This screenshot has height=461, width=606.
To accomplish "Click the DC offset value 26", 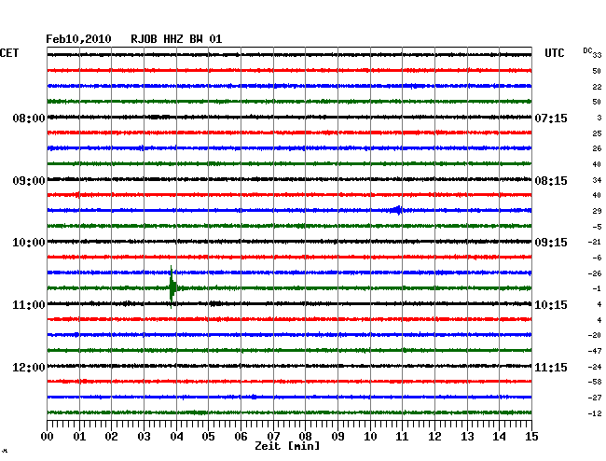I will click(597, 148).
